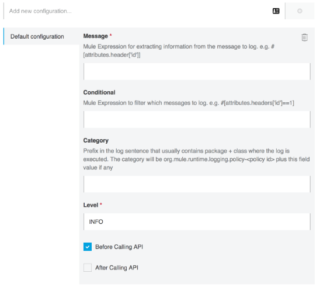The image size is (320, 287).
Task: Click inside the Conditional expression input
Action: (x=197, y=119)
